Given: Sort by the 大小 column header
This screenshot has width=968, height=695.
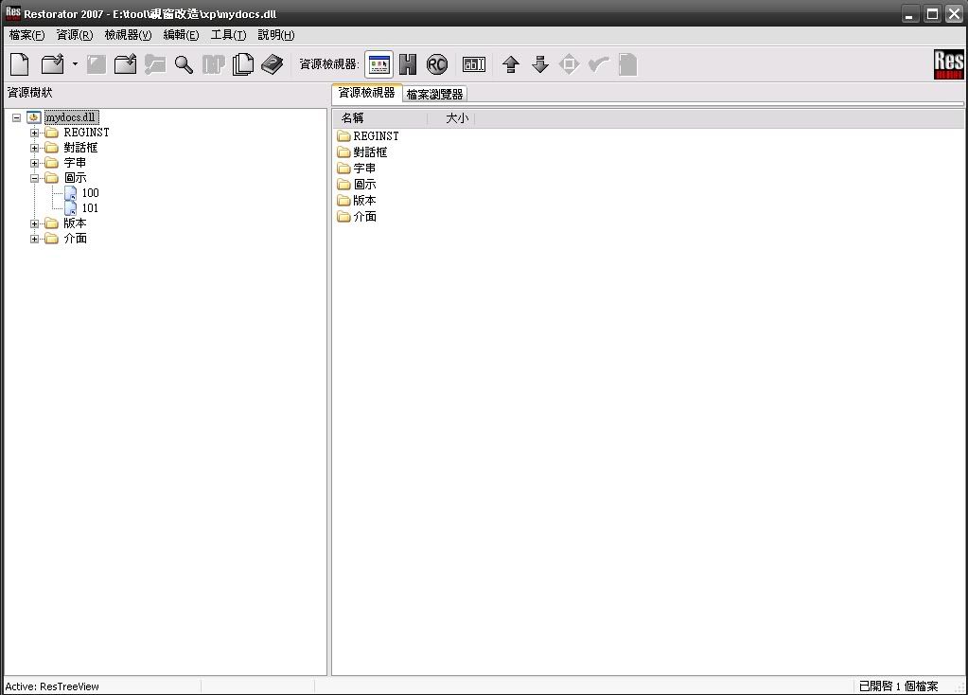Looking at the screenshot, I should pyautogui.click(x=450, y=118).
